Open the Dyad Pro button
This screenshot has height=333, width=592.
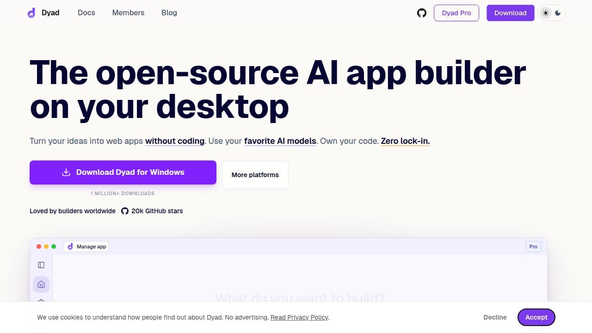click(456, 13)
